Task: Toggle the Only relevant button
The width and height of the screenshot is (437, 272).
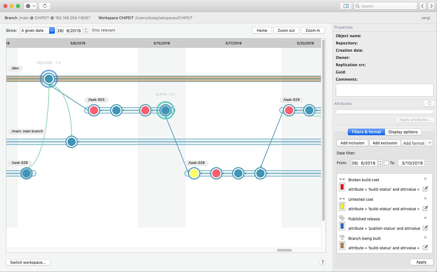Action: pos(103,30)
